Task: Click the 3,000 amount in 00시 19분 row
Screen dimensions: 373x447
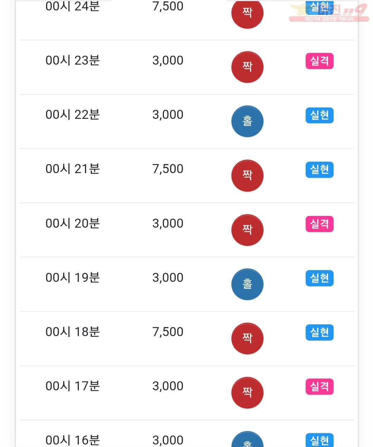Action: (x=168, y=278)
